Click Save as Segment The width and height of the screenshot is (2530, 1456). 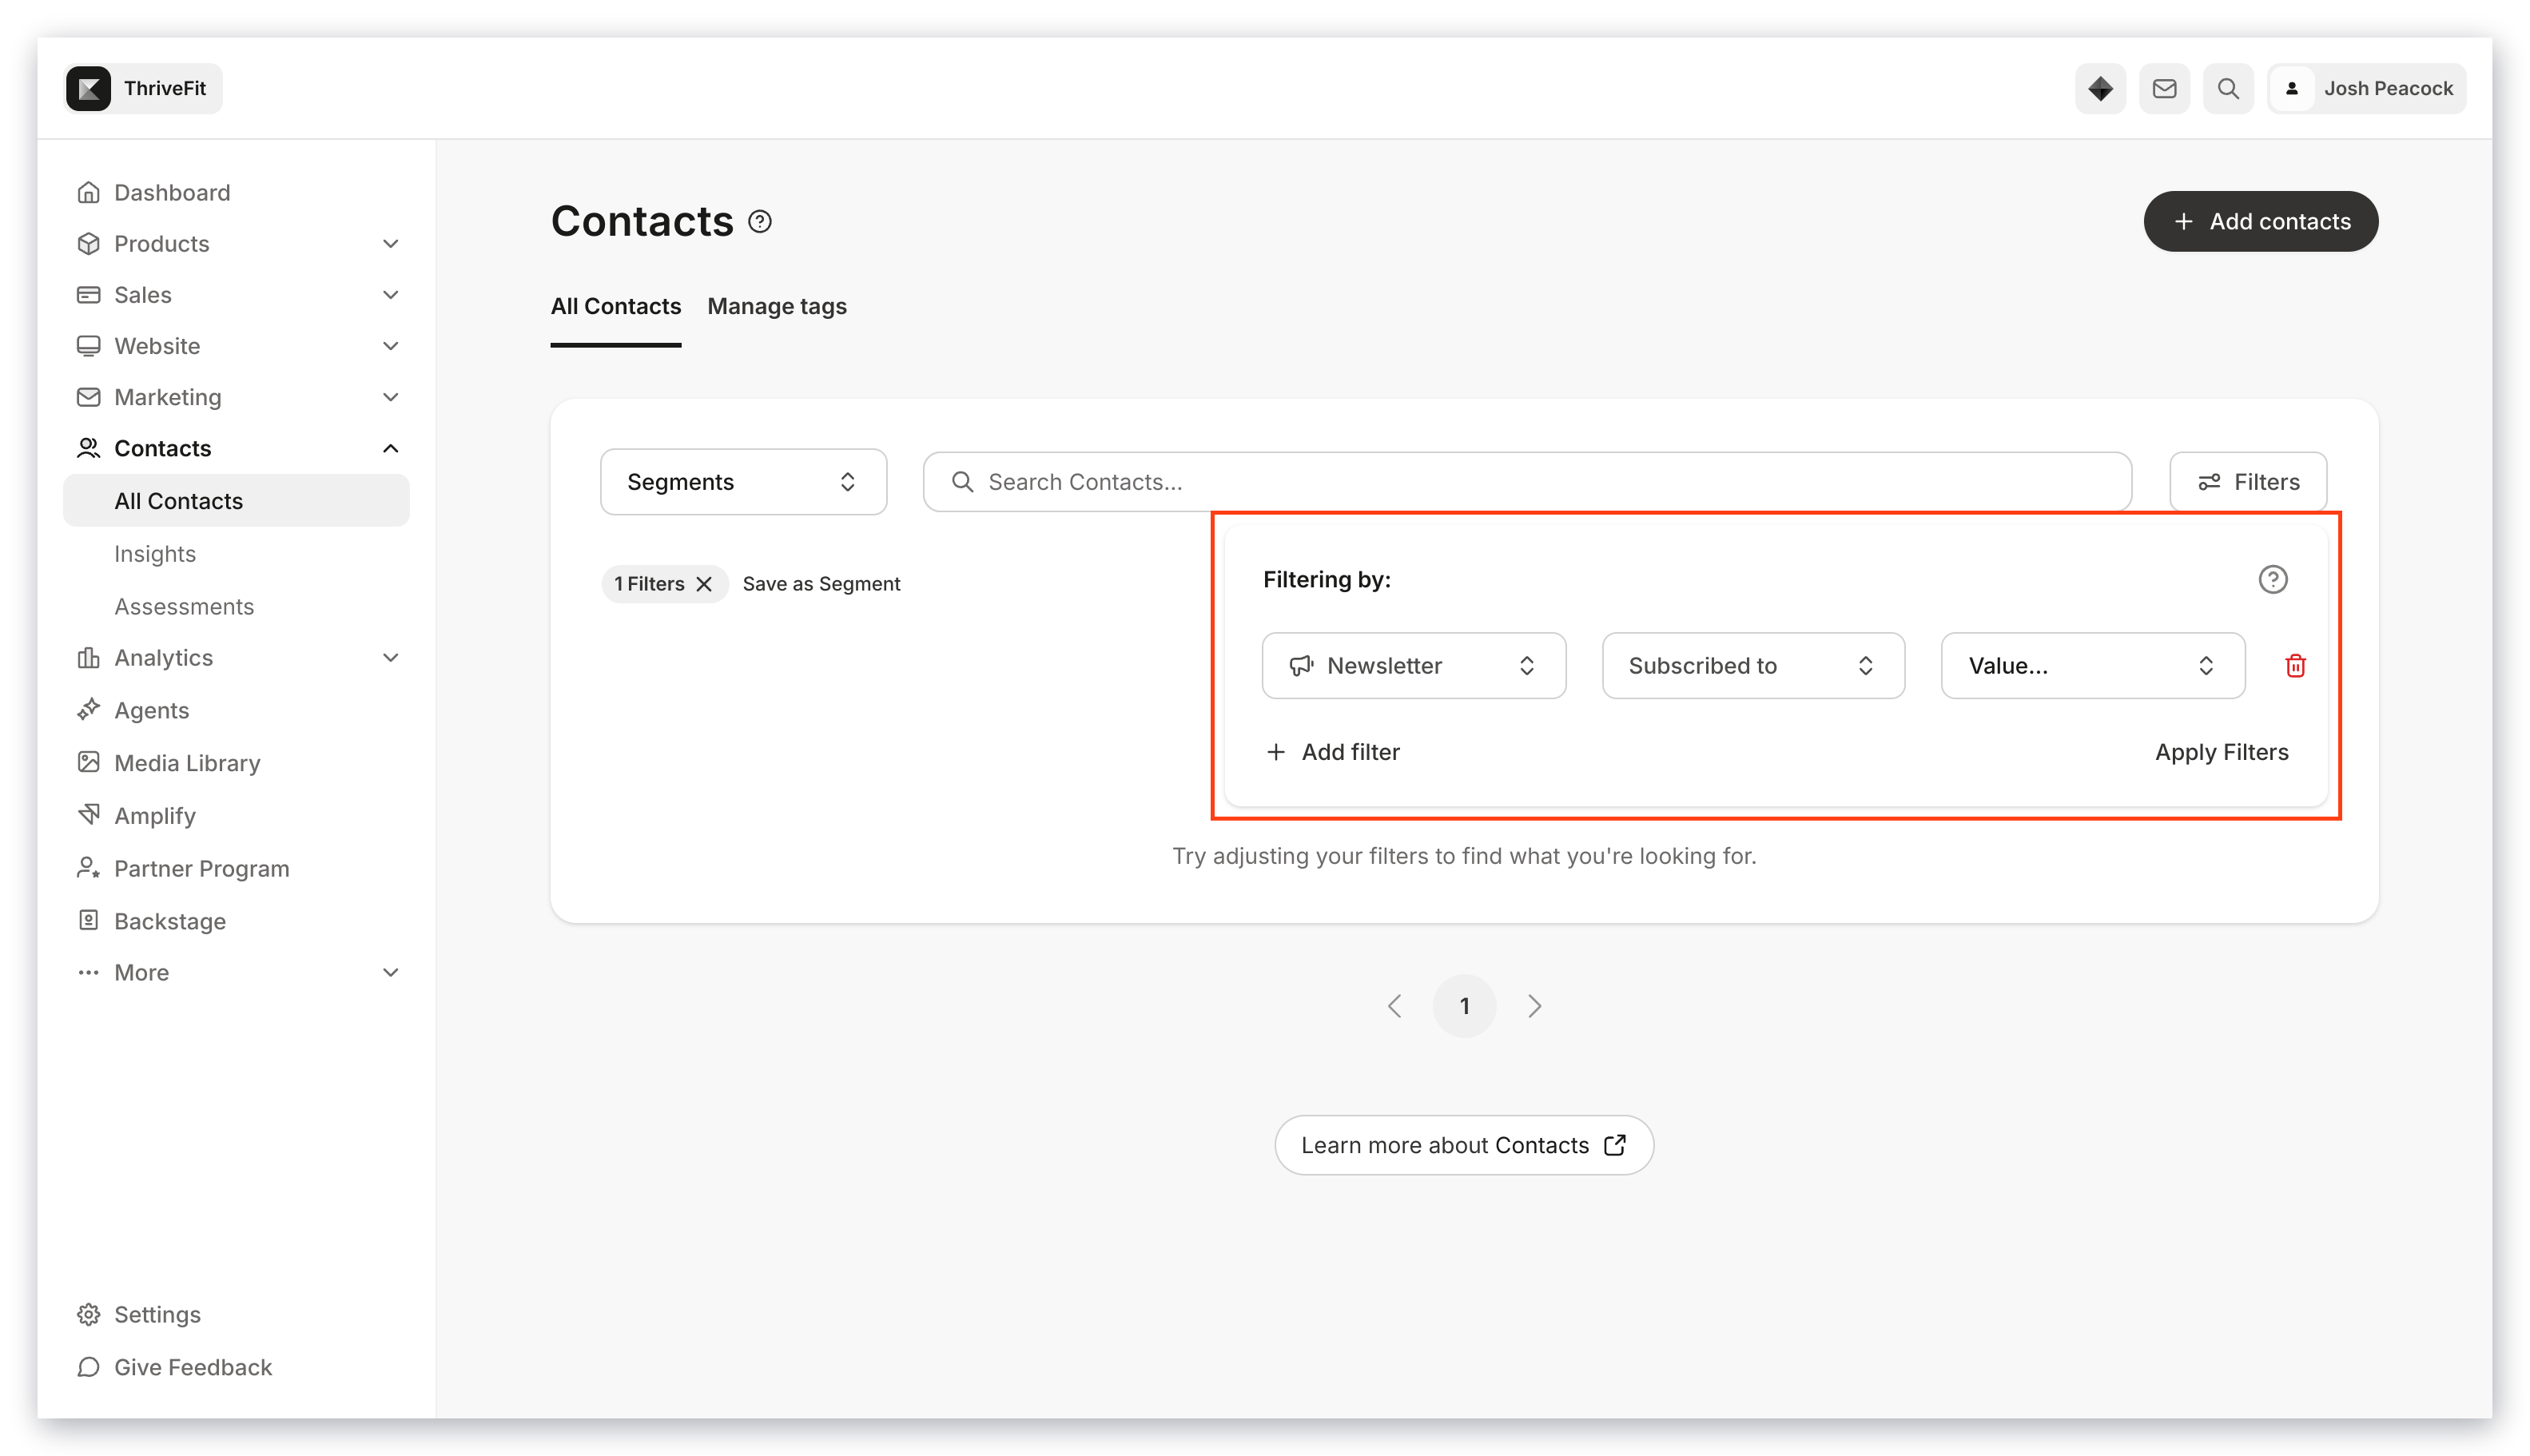point(821,583)
